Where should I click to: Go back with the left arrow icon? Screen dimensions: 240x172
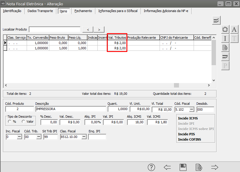167,167
